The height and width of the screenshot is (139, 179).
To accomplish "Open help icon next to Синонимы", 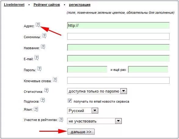I will click(x=44, y=36).
